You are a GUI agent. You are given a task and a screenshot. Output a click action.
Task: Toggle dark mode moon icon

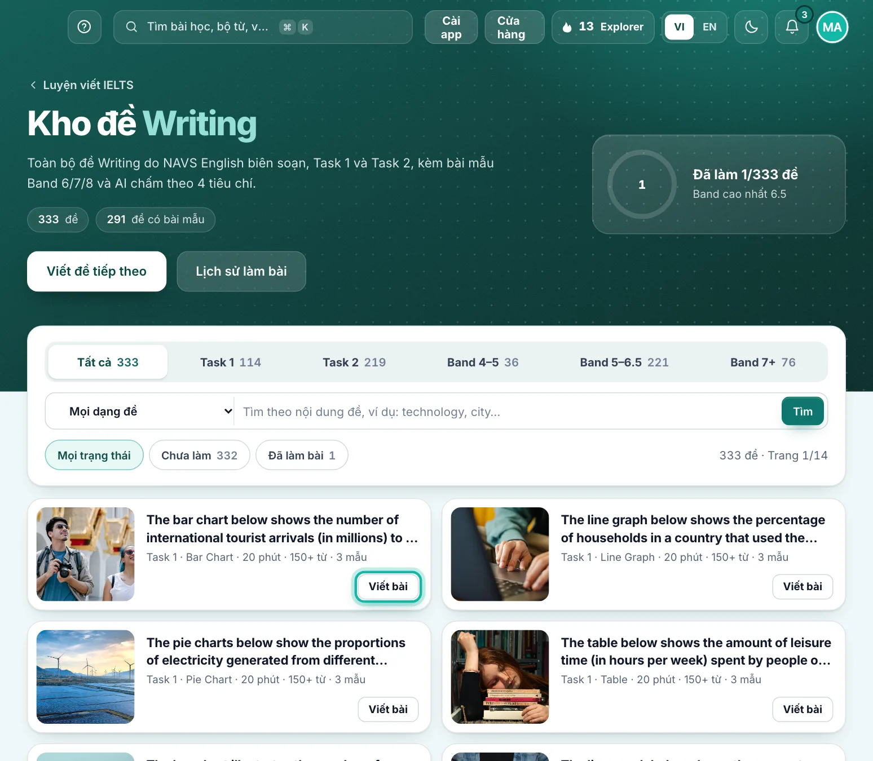[x=751, y=27]
